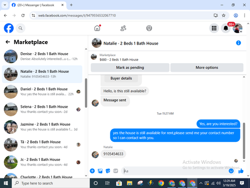Open the Groups icon in top bar
Image resolution: width=250 pixels, height=188 pixels.
149,28
